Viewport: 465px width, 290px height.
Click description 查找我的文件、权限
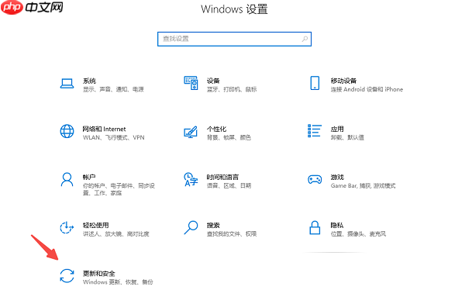[x=232, y=234]
